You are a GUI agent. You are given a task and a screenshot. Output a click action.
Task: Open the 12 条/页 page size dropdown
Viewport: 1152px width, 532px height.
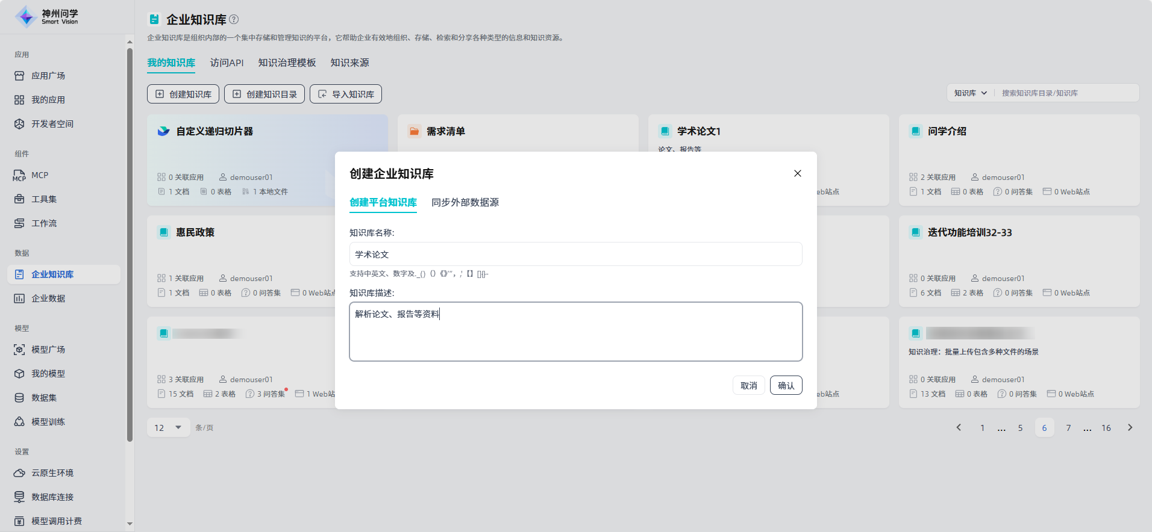click(168, 428)
